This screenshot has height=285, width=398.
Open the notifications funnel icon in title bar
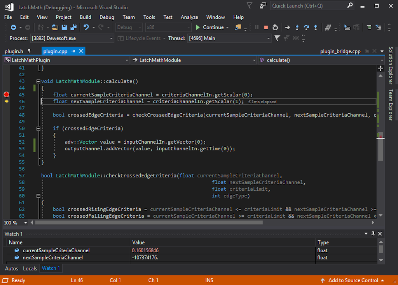point(250,5)
